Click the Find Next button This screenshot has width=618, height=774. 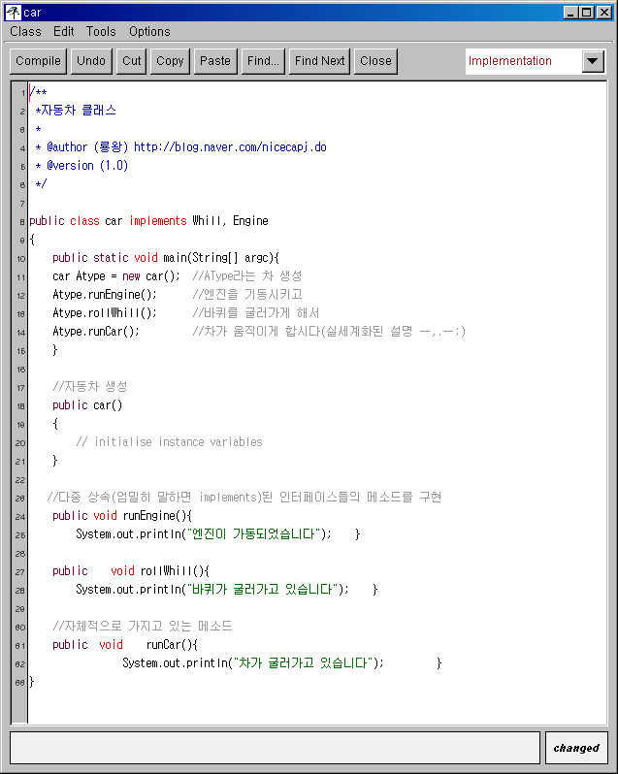319,61
